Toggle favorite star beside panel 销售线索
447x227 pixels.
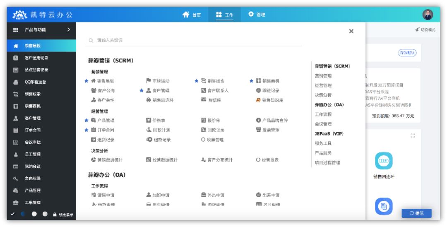pos(197,81)
